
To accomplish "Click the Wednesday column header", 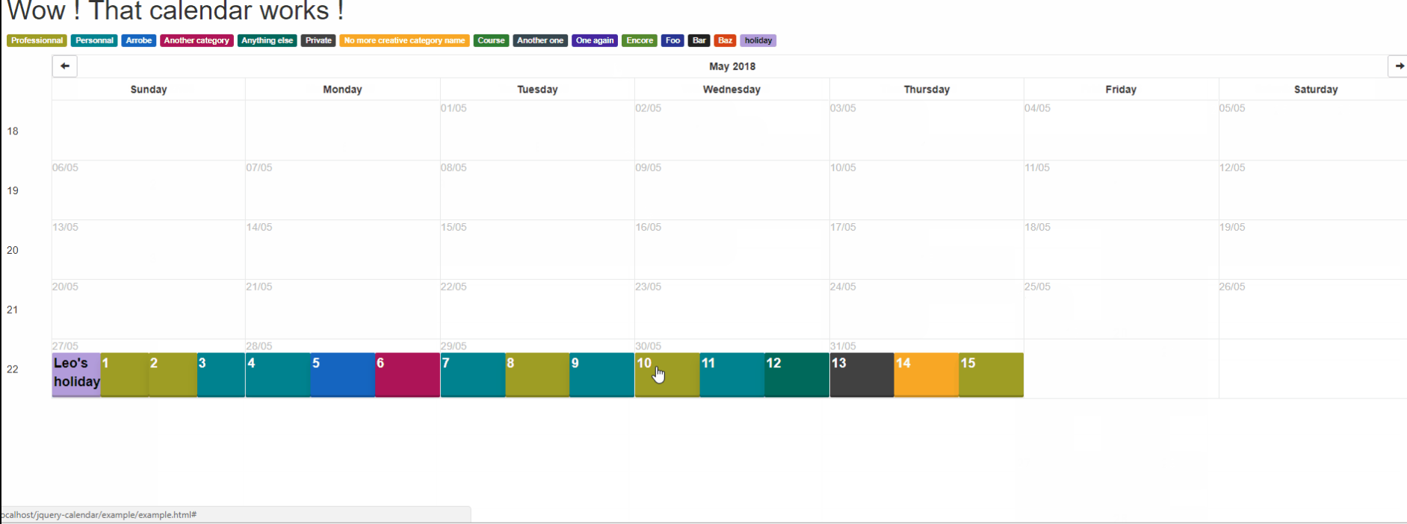I will pos(732,90).
